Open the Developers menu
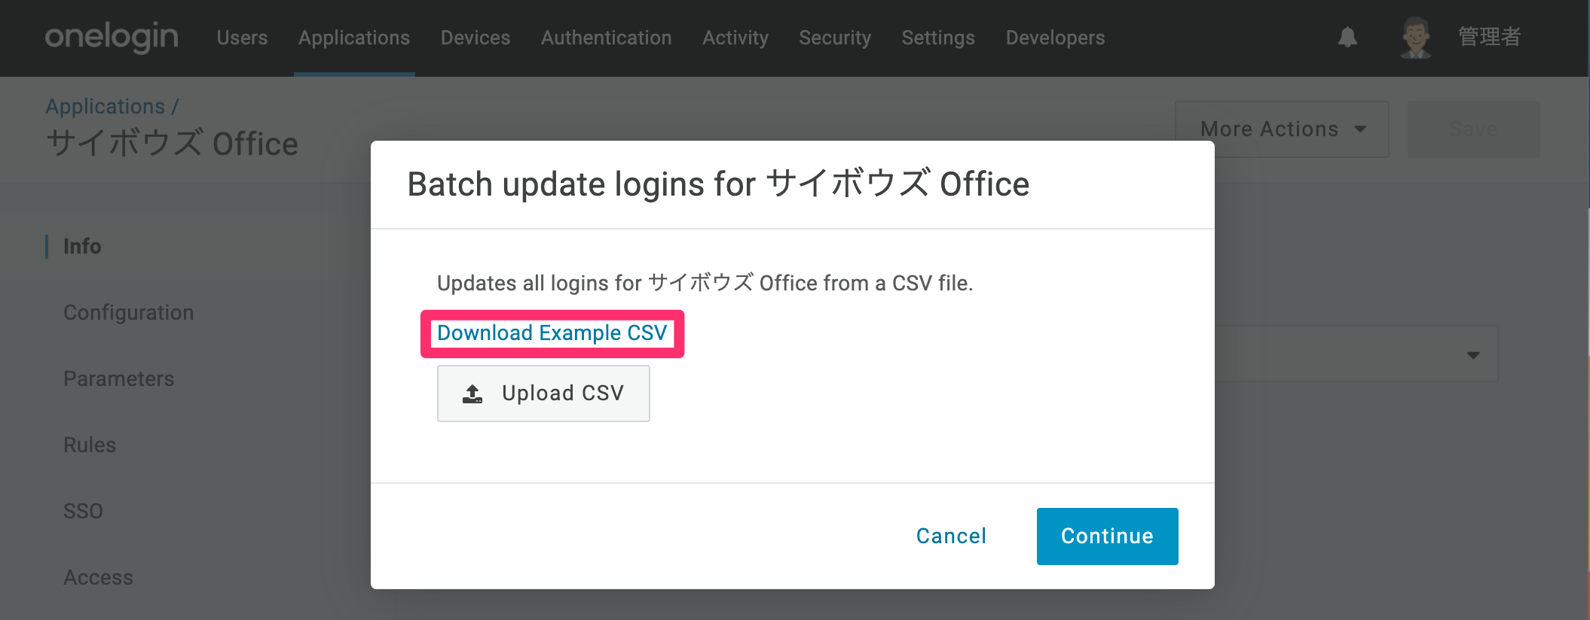Screen dimensions: 1590x620 pyautogui.click(x=1055, y=38)
